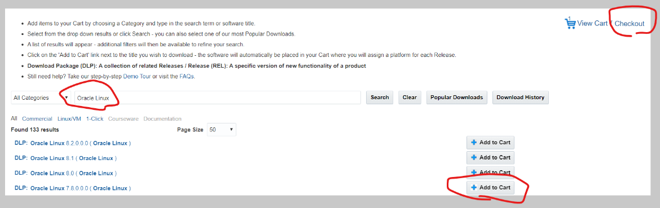Add Oracle Linux 7.8.0.0.0 to cart

tap(490, 187)
